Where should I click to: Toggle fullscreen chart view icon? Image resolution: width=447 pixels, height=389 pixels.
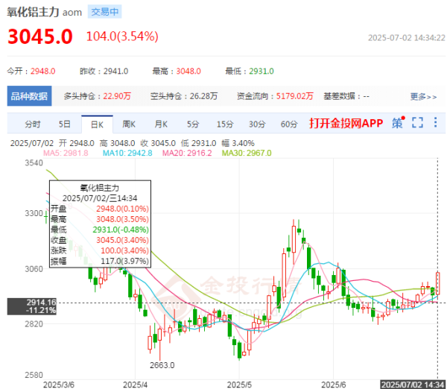[418, 123]
